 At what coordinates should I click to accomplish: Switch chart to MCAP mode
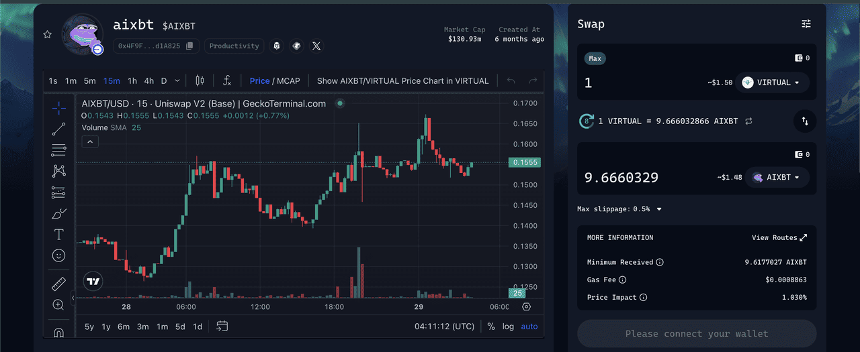[x=288, y=80]
